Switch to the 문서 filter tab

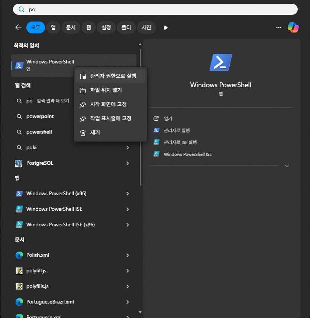point(71,27)
